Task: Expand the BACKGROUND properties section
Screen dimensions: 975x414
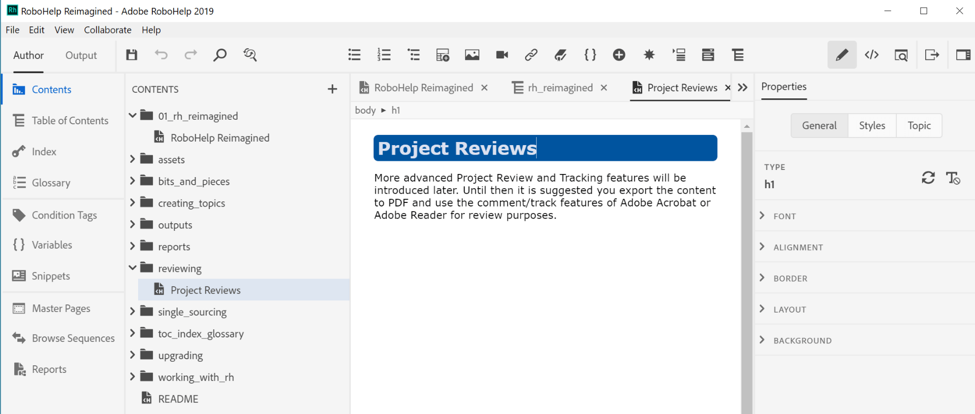Action: (x=762, y=340)
